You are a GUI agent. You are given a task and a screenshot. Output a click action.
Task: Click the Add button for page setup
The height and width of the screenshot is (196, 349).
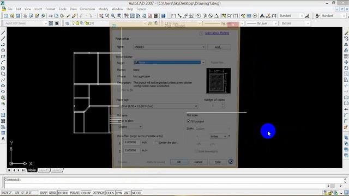click(219, 47)
